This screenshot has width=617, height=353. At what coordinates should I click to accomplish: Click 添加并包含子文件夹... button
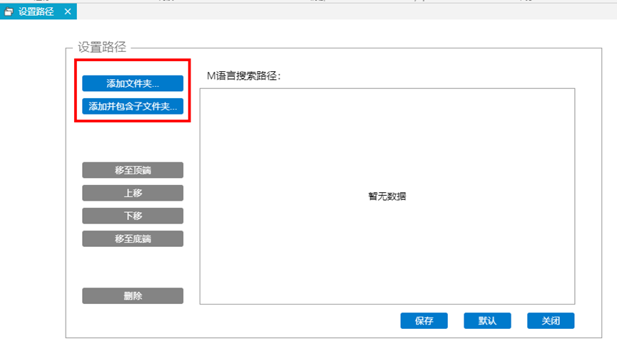(x=133, y=106)
